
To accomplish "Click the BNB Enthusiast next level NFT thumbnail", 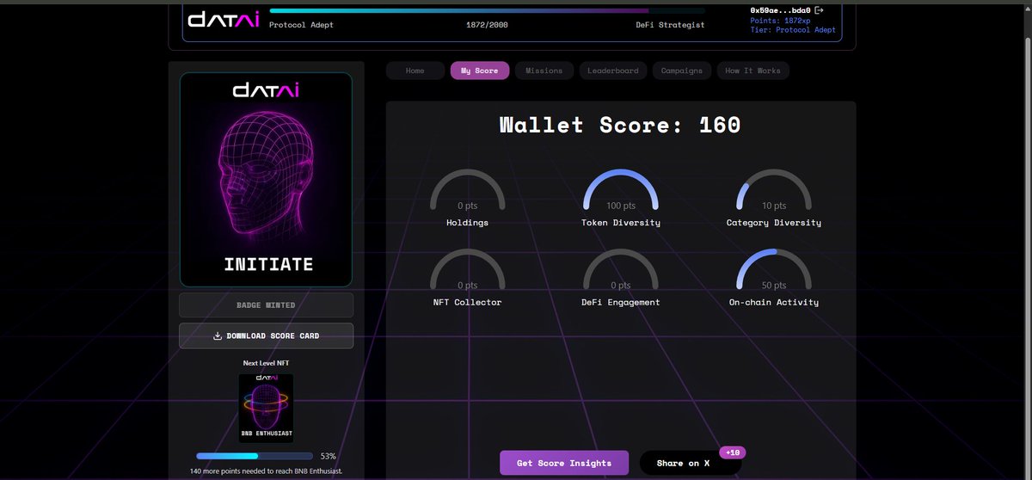I will pyautogui.click(x=266, y=408).
